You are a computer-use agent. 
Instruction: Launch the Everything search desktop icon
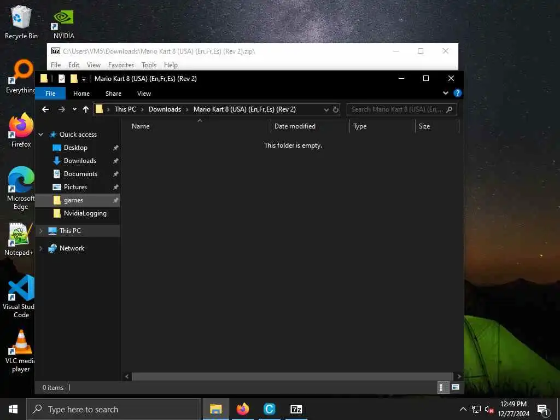pos(21,77)
